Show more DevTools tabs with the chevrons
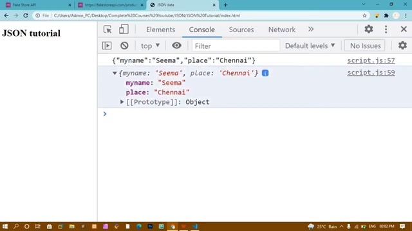This screenshot has width=412, height=231. pyautogui.click(x=311, y=30)
